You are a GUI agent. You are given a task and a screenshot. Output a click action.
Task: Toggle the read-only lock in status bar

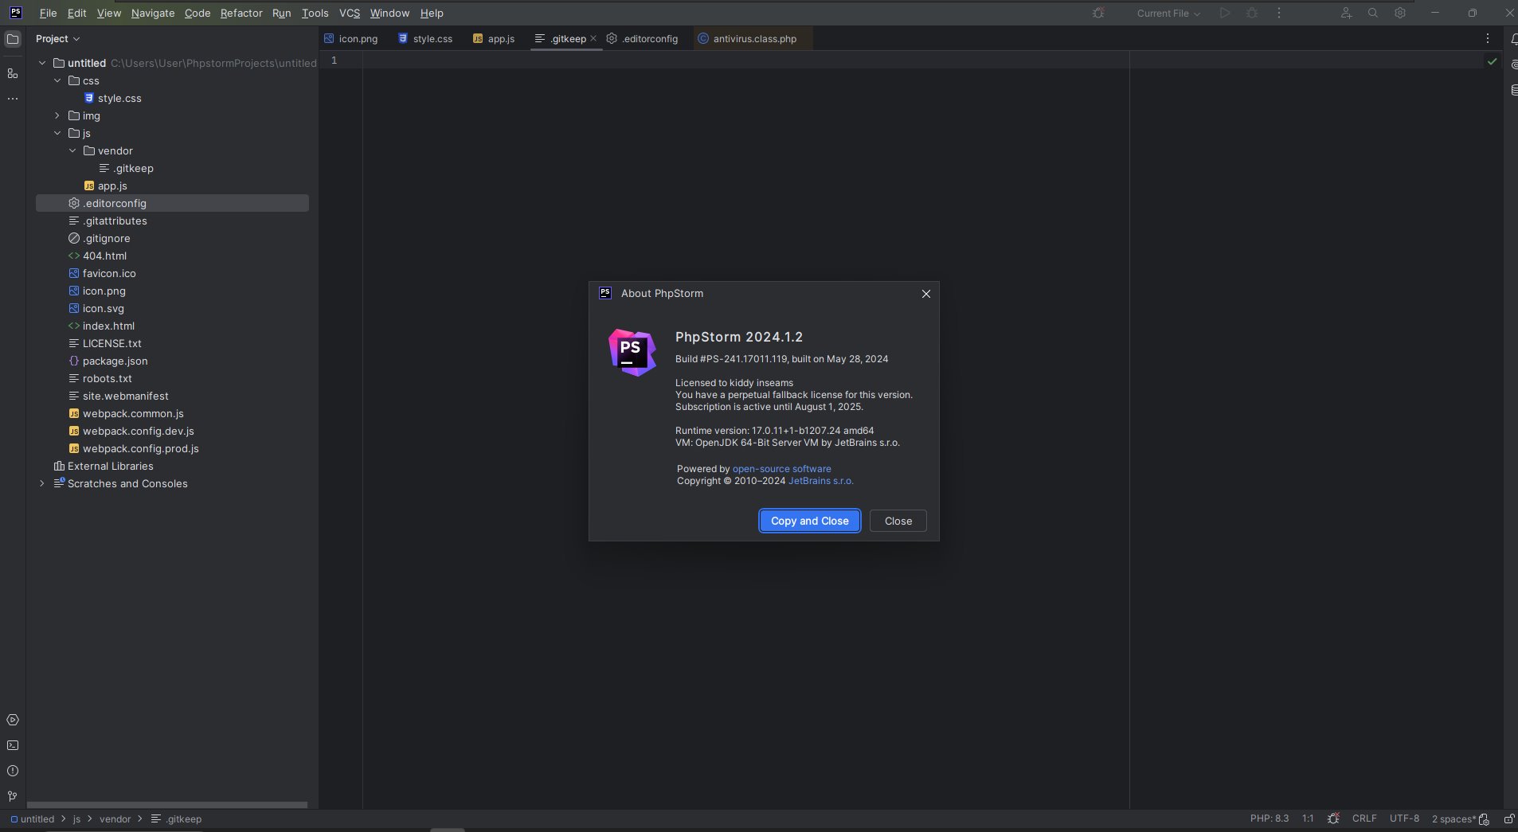tap(1508, 818)
